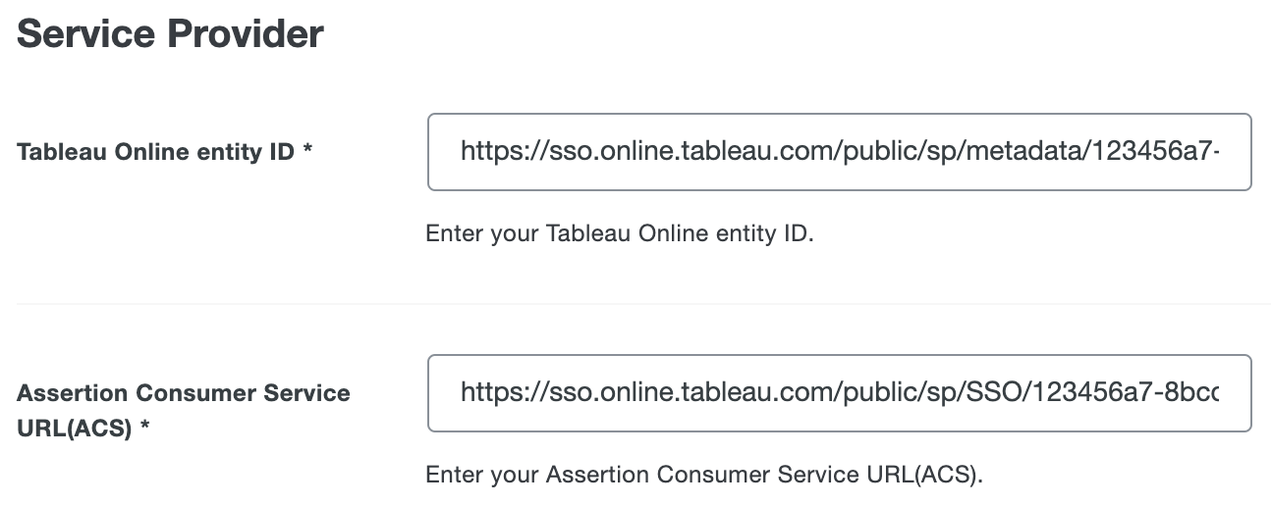Click 'Enter your Tableau Online entity ID' hint
1271x506 pixels.
(x=619, y=234)
